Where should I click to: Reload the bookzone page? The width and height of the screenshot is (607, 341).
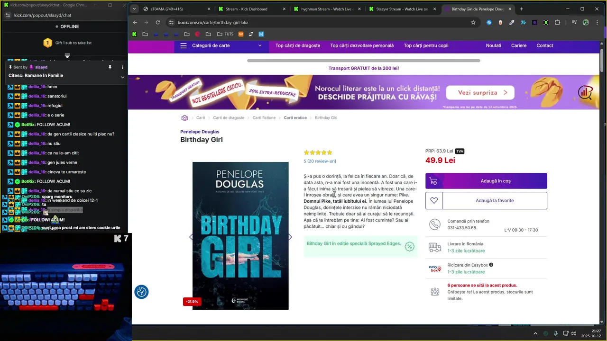click(x=158, y=22)
